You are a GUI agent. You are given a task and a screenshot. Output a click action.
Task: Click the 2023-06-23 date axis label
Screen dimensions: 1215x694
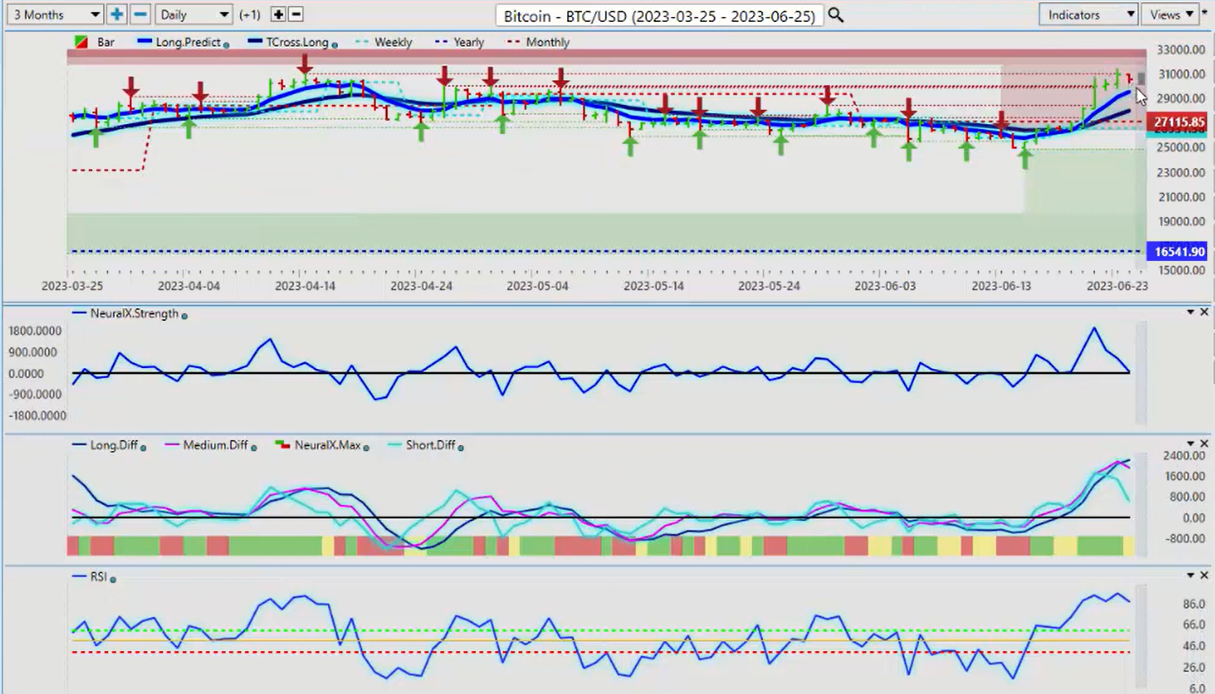point(1117,286)
